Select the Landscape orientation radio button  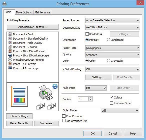[108, 40]
